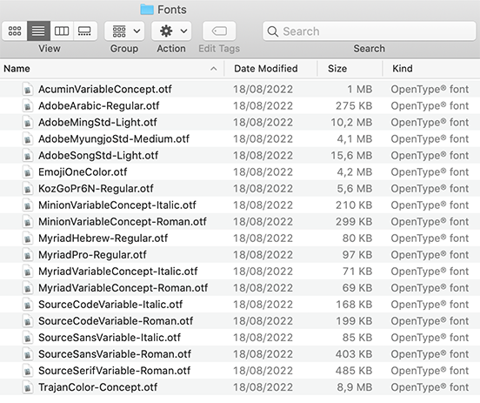The width and height of the screenshot is (480, 403).
Task: Click file name AcuminVariableConcept.otf
Action: coord(105,89)
